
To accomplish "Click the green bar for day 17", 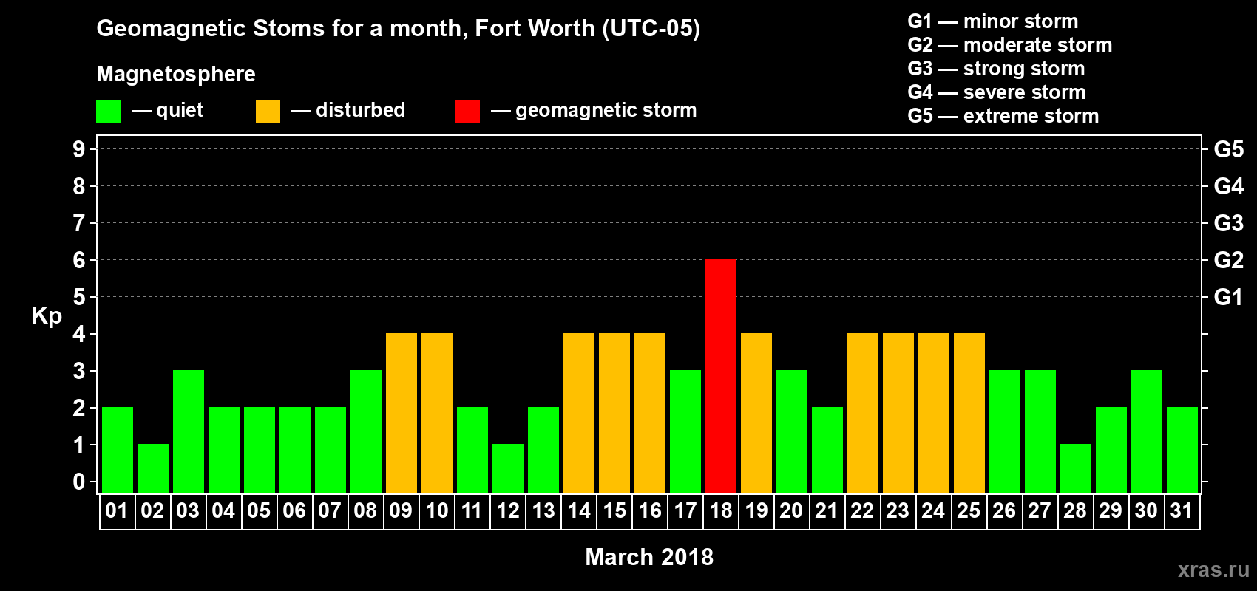I will coord(685,431).
